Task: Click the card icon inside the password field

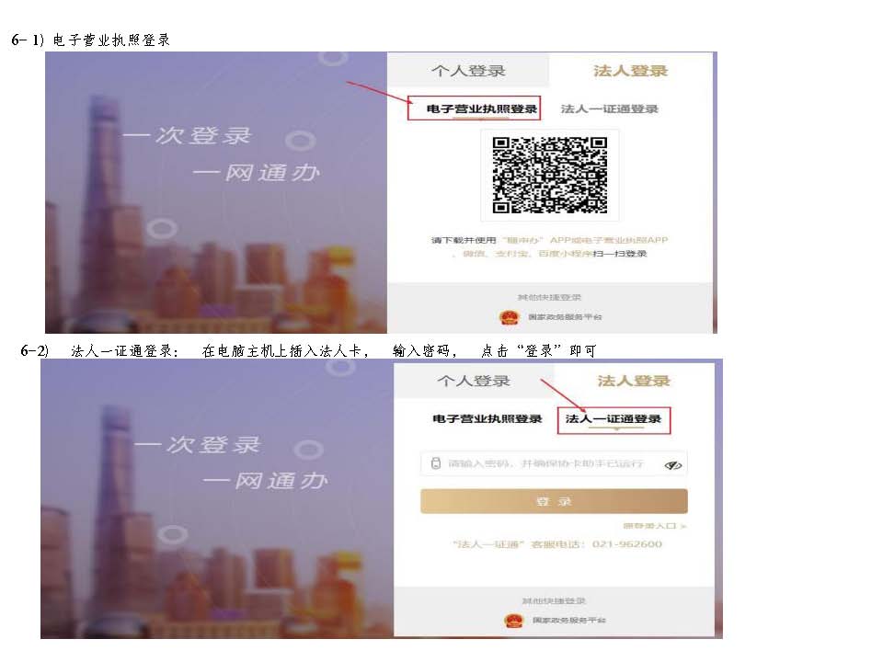Action: pos(436,464)
